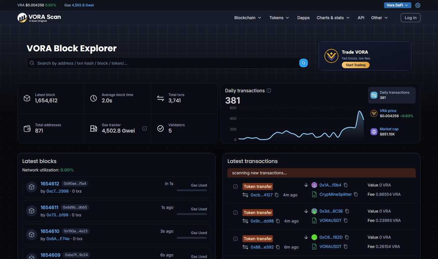Screen dimensions: 438x259
Task: Click the Market cap icon
Action: [374, 132]
